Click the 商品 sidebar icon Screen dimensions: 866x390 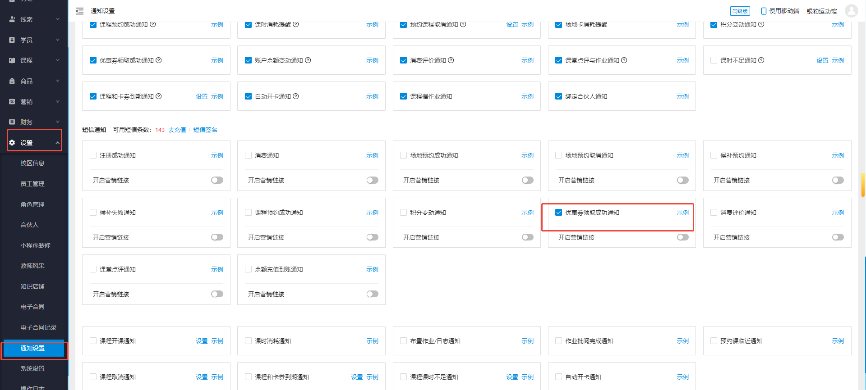(x=12, y=81)
